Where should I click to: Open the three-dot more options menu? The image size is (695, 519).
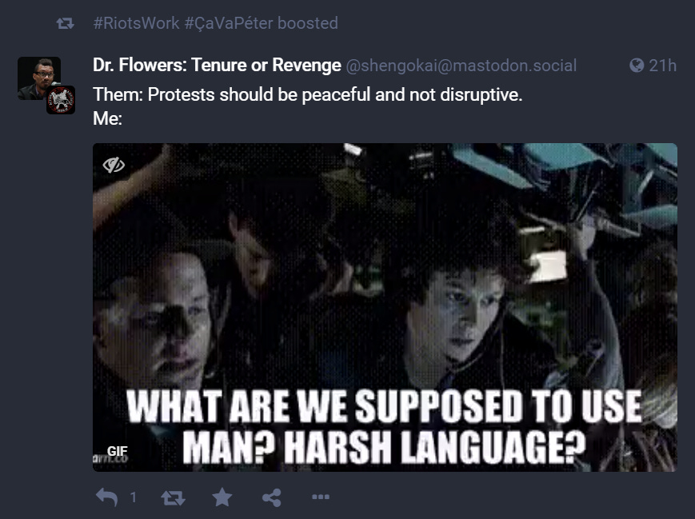point(321,497)
